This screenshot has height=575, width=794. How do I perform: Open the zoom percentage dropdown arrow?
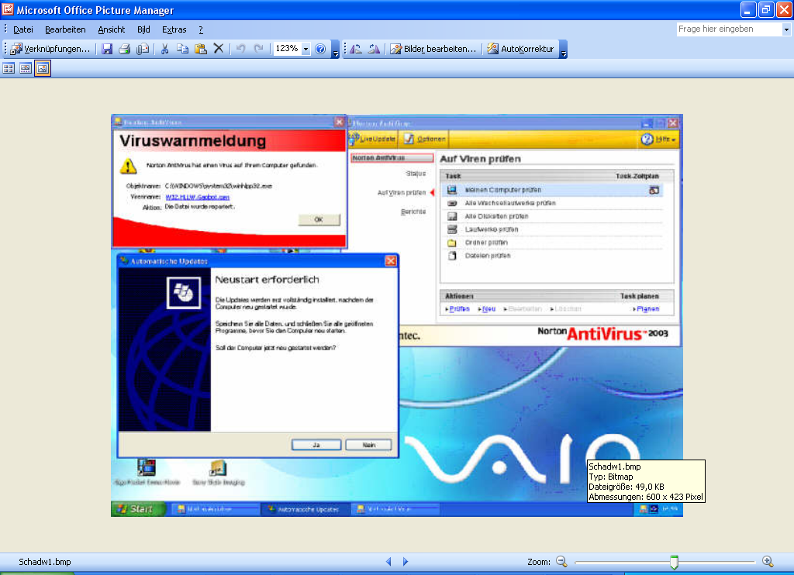pos(306,49)
